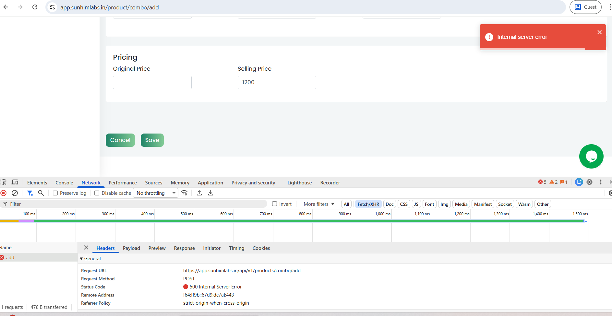
Task: Close the request details pane
Action: [86, 248]
